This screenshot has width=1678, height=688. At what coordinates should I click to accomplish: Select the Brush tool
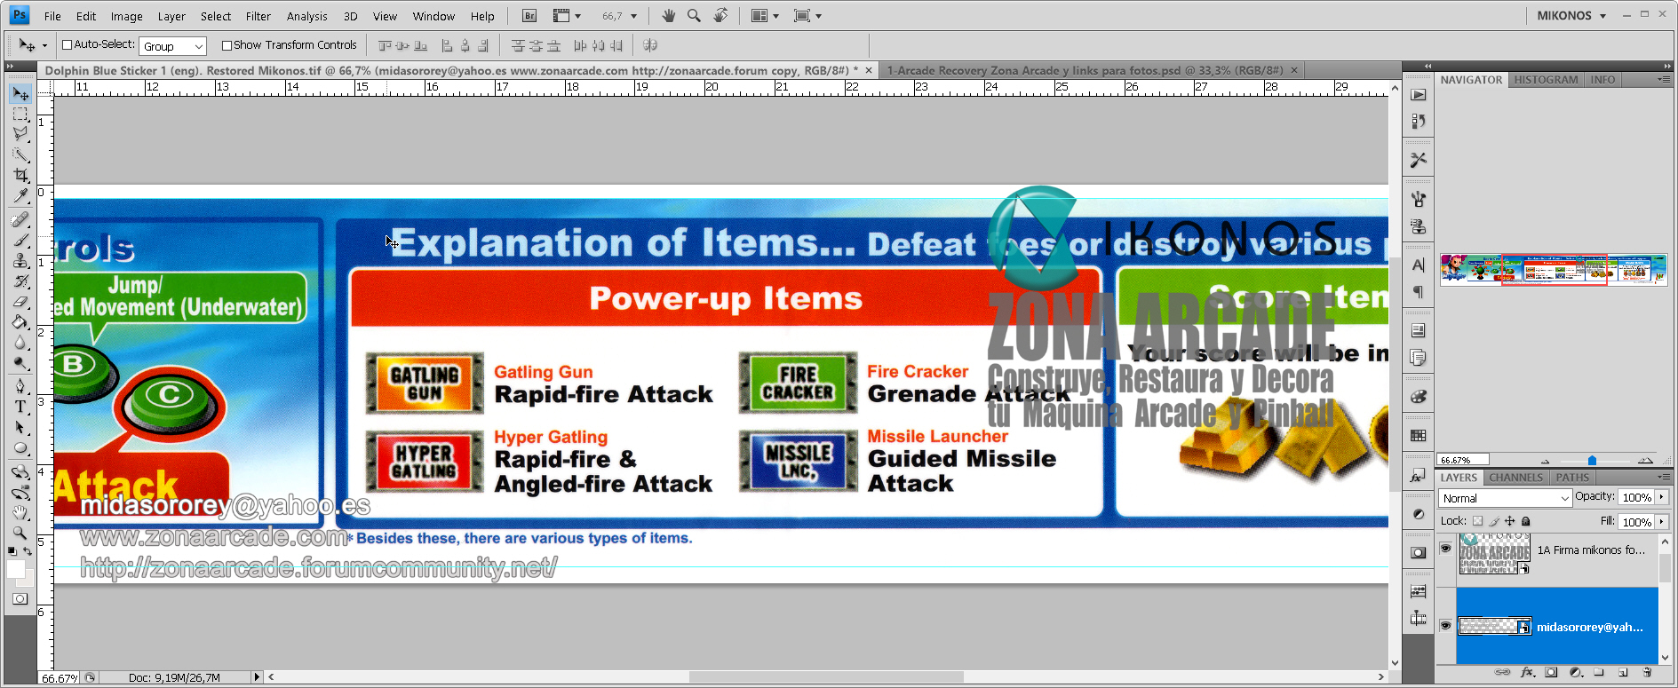[20, 240]
